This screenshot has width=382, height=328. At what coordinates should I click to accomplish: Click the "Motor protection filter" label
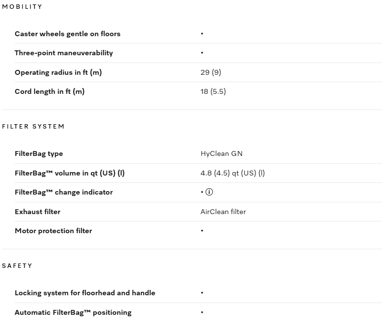coord(53,231)
